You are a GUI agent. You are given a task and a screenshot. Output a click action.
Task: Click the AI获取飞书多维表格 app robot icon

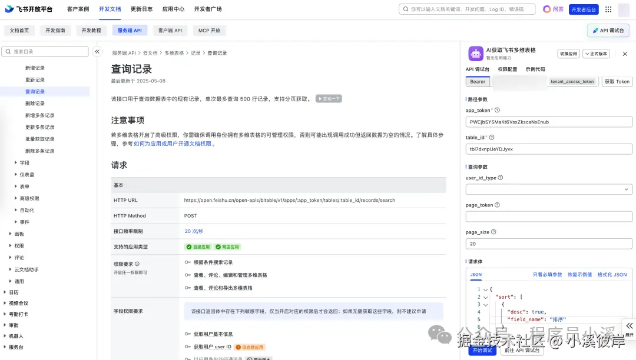pos(475,54)
